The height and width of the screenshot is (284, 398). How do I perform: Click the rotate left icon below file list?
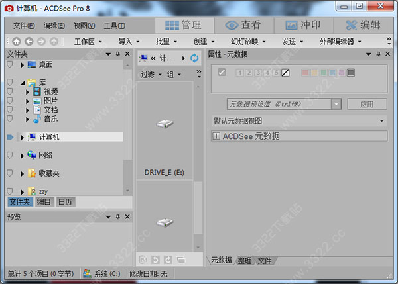[155, 260]
